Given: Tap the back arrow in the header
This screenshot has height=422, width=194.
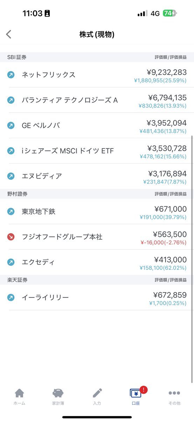Looking at the screenshot, I should tap(9, 34).
